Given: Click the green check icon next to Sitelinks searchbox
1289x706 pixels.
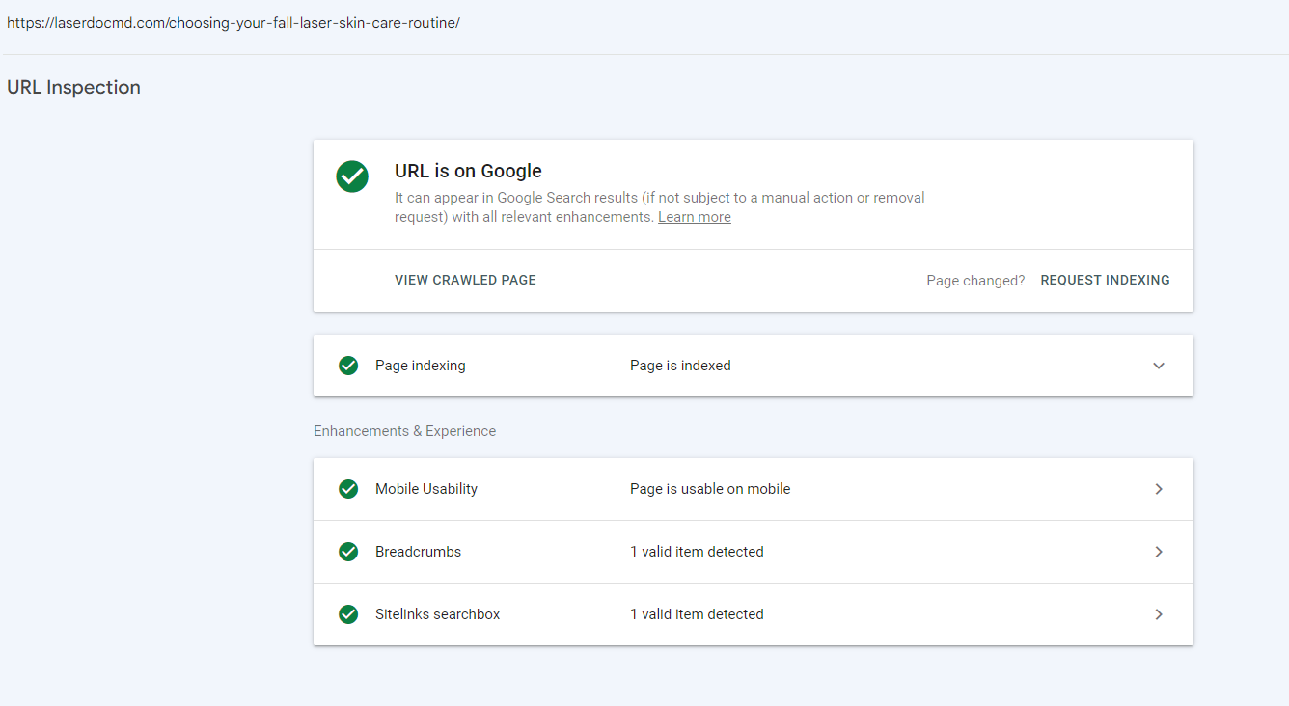Looking at the screenshot, I should coord(348,614).
